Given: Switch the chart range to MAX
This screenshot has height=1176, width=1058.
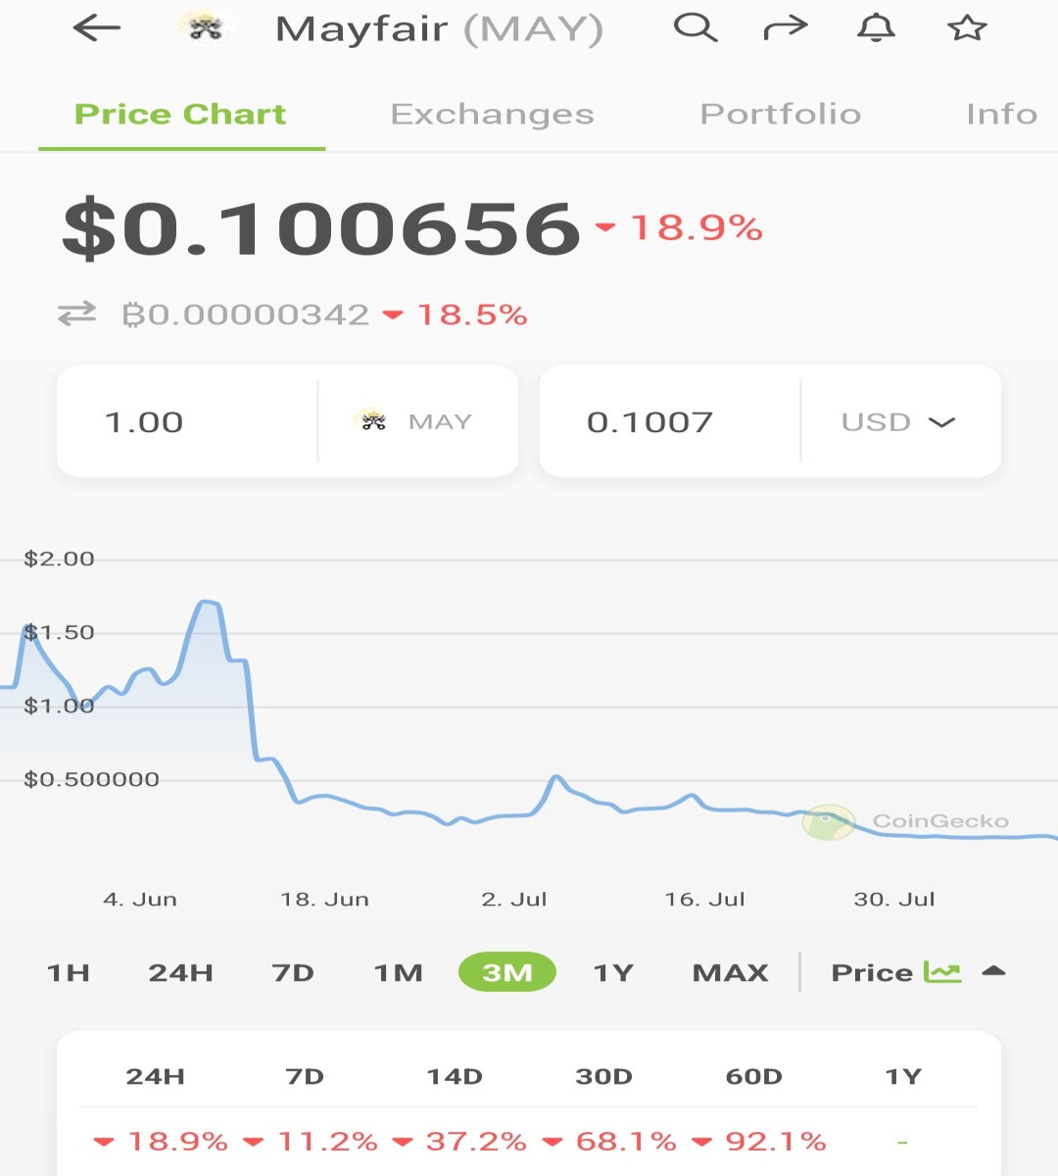Looking at the screenshot, I should pos(730,972).
